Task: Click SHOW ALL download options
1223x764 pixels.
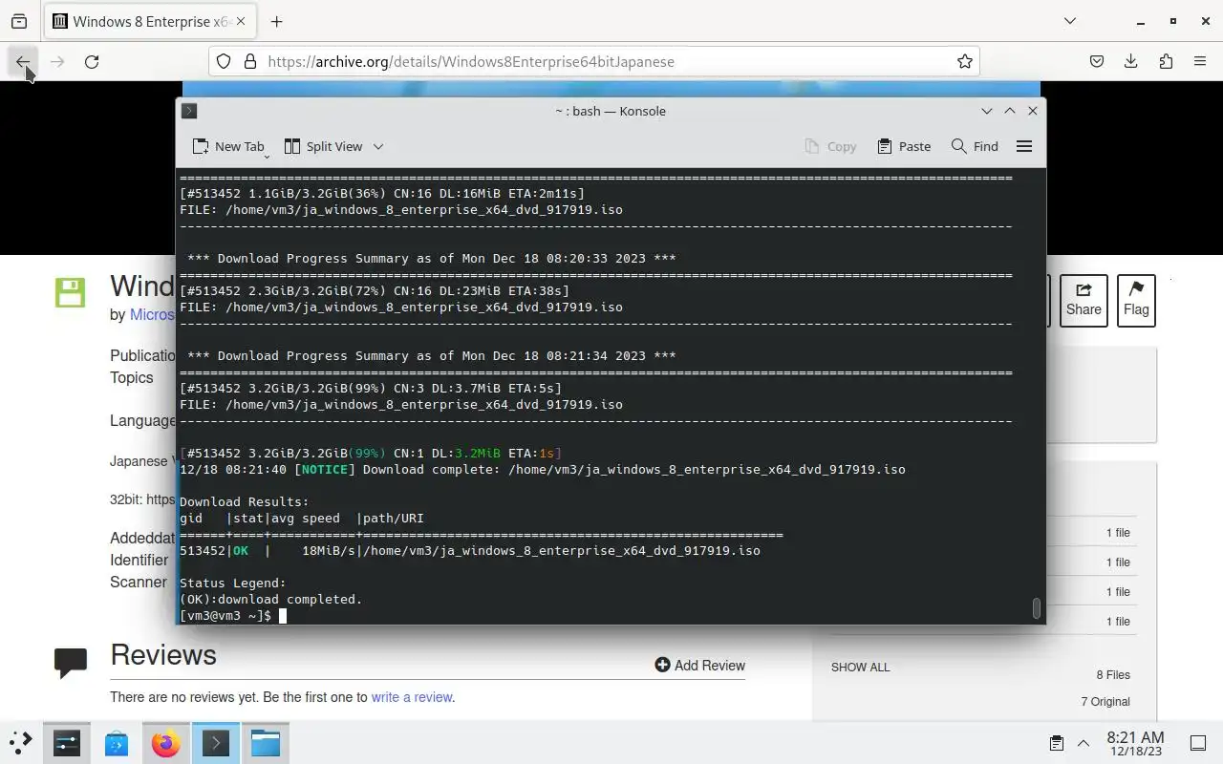Action: (860, 667)
